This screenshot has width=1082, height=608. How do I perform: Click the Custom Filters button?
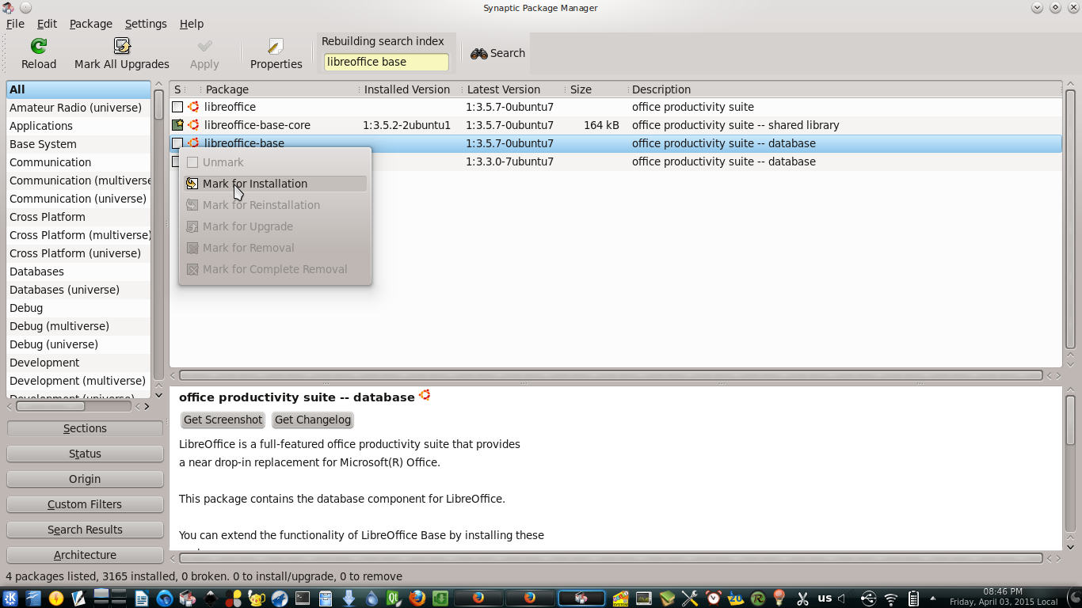[85, 504]
